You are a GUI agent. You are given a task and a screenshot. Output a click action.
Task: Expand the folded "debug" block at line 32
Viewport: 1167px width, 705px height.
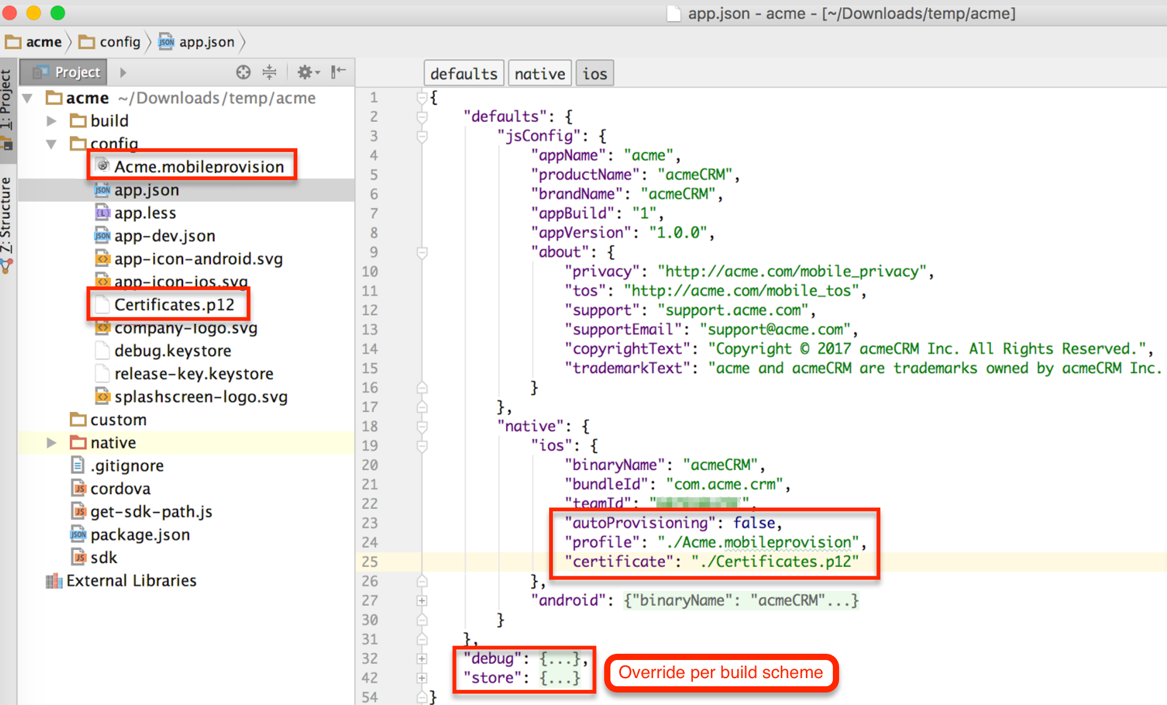coord(422,659)
